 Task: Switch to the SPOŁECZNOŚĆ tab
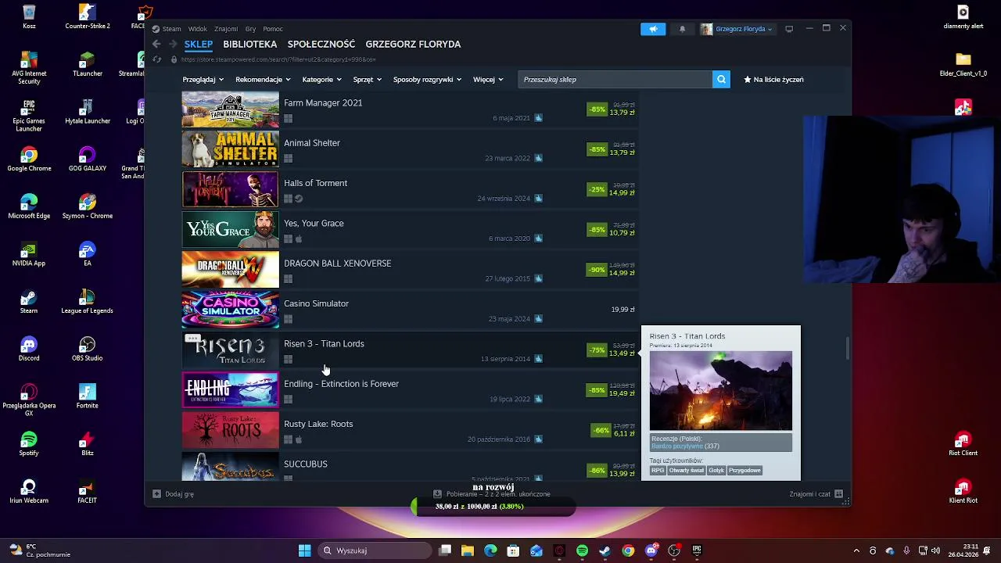pyautogui.click(x=321, y=45)
